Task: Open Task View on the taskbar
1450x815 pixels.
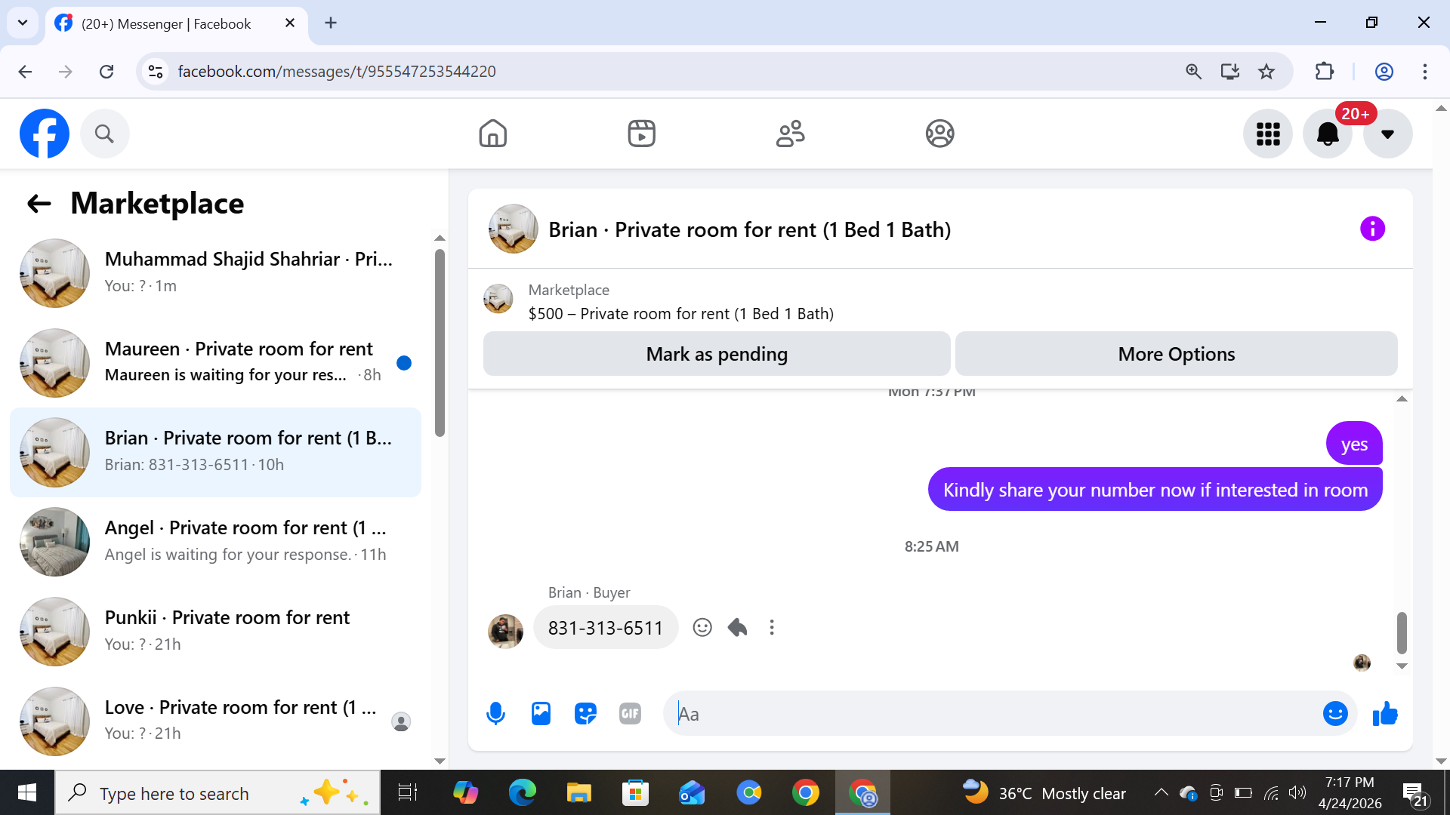Action: click(x=408, y=793)
